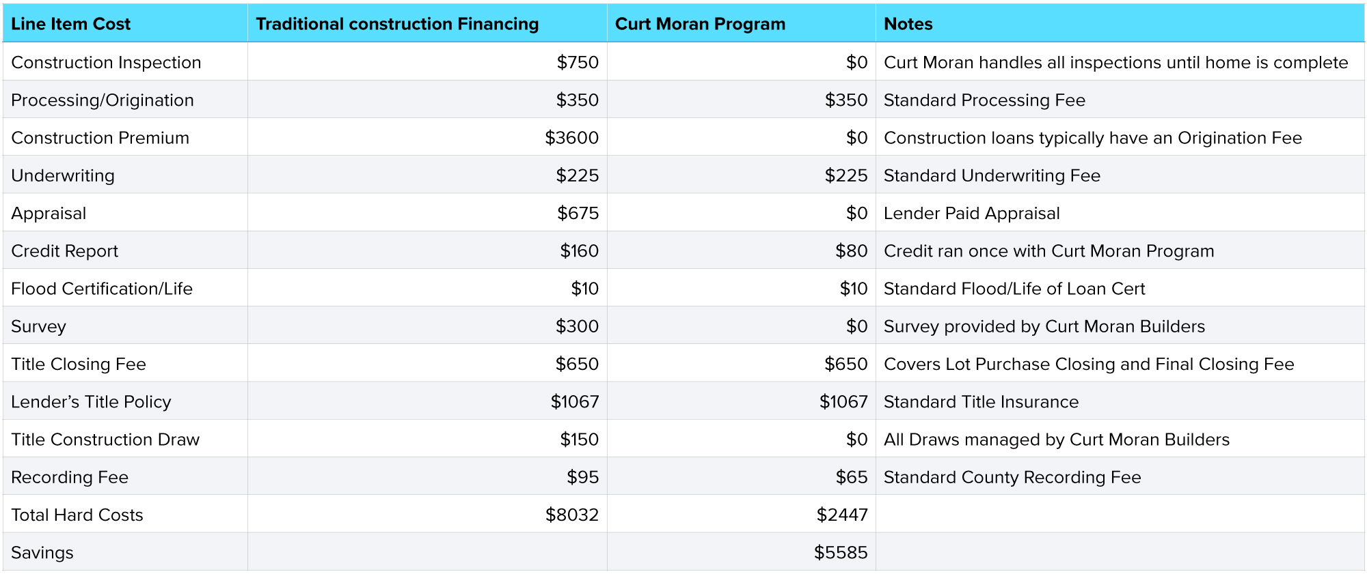1367x574 pixels.
Task: Click the $2447 total cell
Action: 841,515
